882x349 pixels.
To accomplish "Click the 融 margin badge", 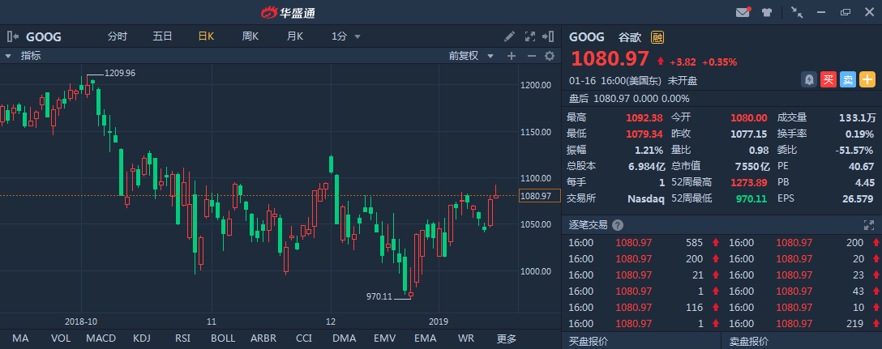I will point(657,38).
